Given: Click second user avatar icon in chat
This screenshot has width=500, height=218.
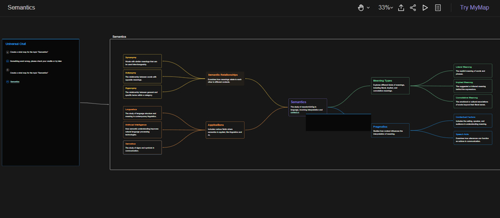Looking at the screenshot, I should click(8, 70).
